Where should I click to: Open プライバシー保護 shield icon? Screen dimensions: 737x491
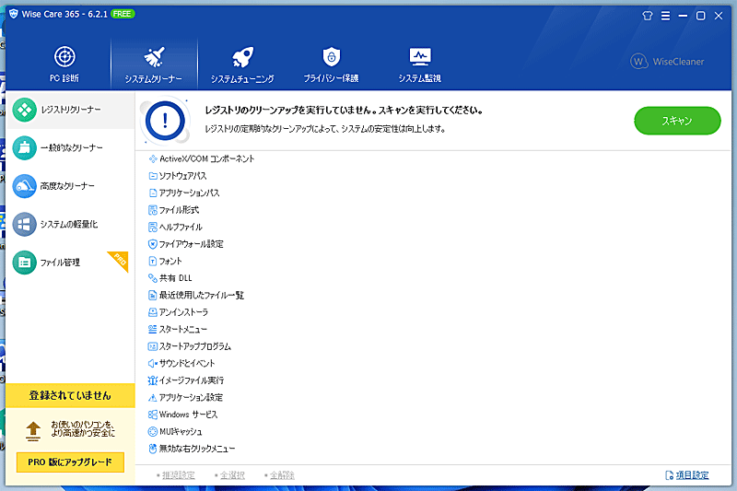(332, 57)
